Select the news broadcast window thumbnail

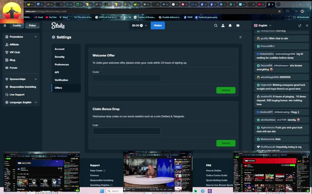click(157, 172)
